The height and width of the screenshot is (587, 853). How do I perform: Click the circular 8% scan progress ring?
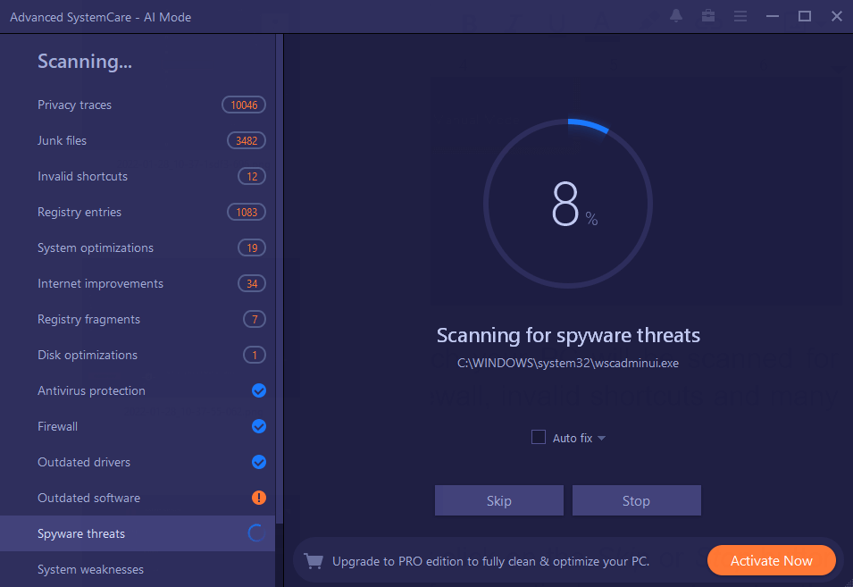(x=568, y=204)
